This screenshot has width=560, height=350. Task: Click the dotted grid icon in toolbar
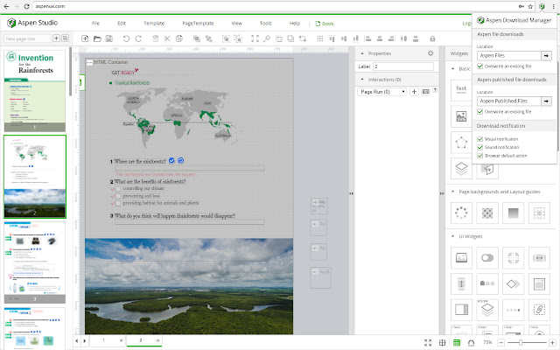320,38
